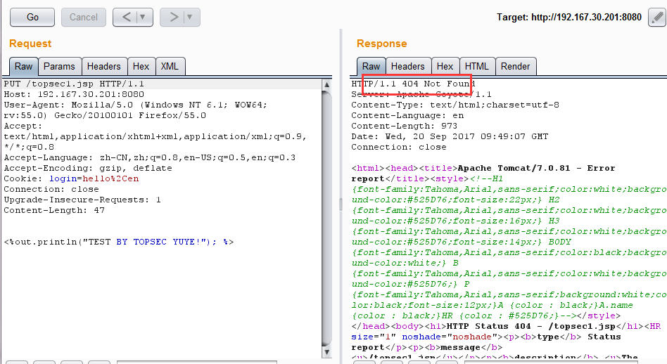Select the Response Raw tab
Viewport: 667px width, 364px height.
point(371,67)
